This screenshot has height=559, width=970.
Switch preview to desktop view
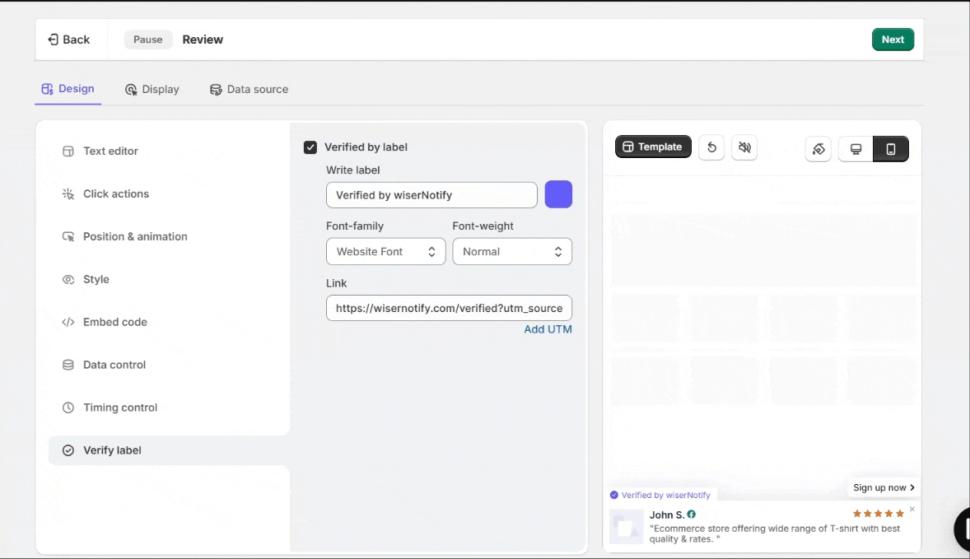[x=856, y=149]
